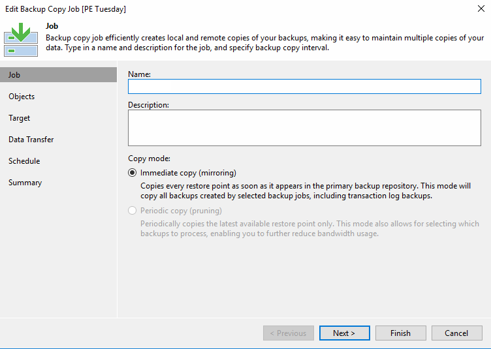
Task: Open the Target step
Action: pyautogui.click(x=20, y=118)
